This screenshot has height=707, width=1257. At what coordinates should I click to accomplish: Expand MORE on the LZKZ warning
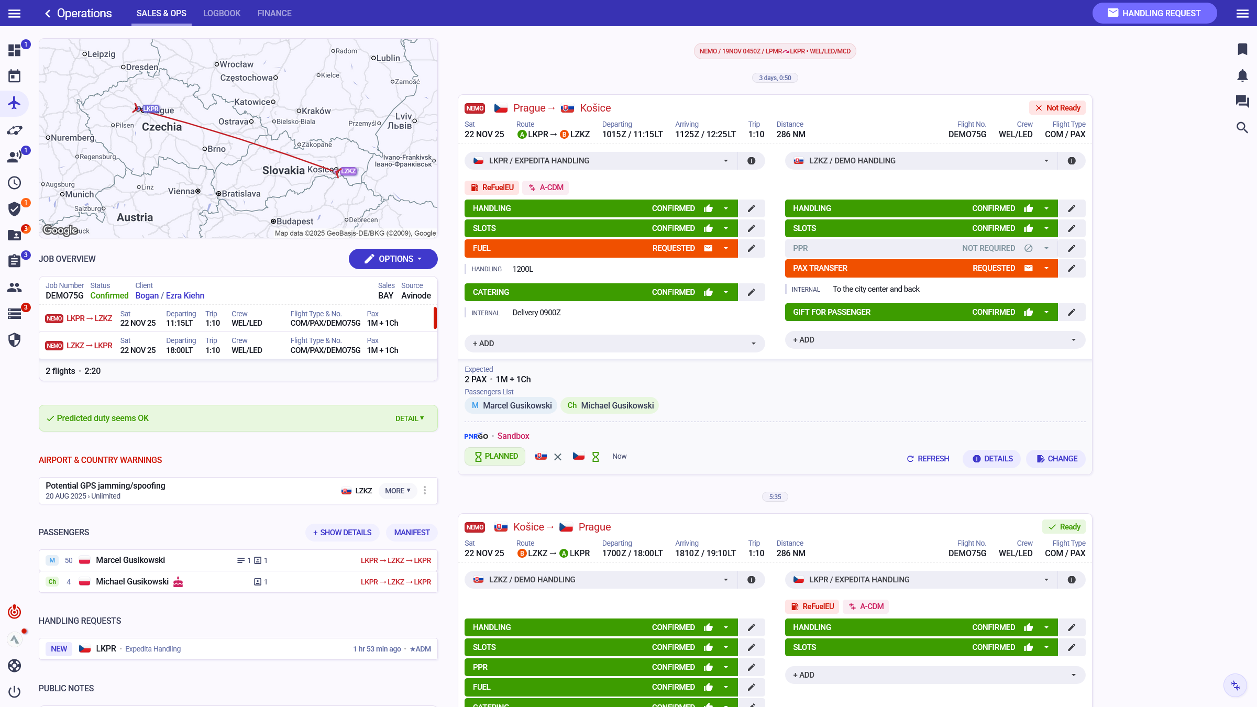[398, 491]
